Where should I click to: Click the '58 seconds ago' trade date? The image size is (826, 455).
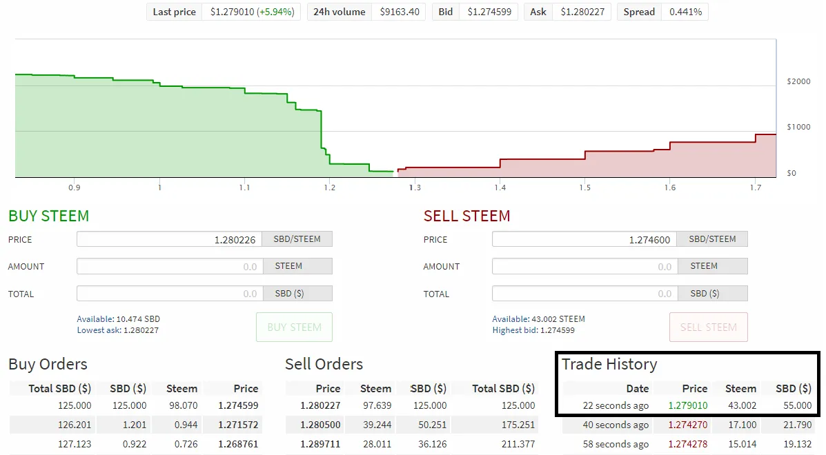coord(616,444)
